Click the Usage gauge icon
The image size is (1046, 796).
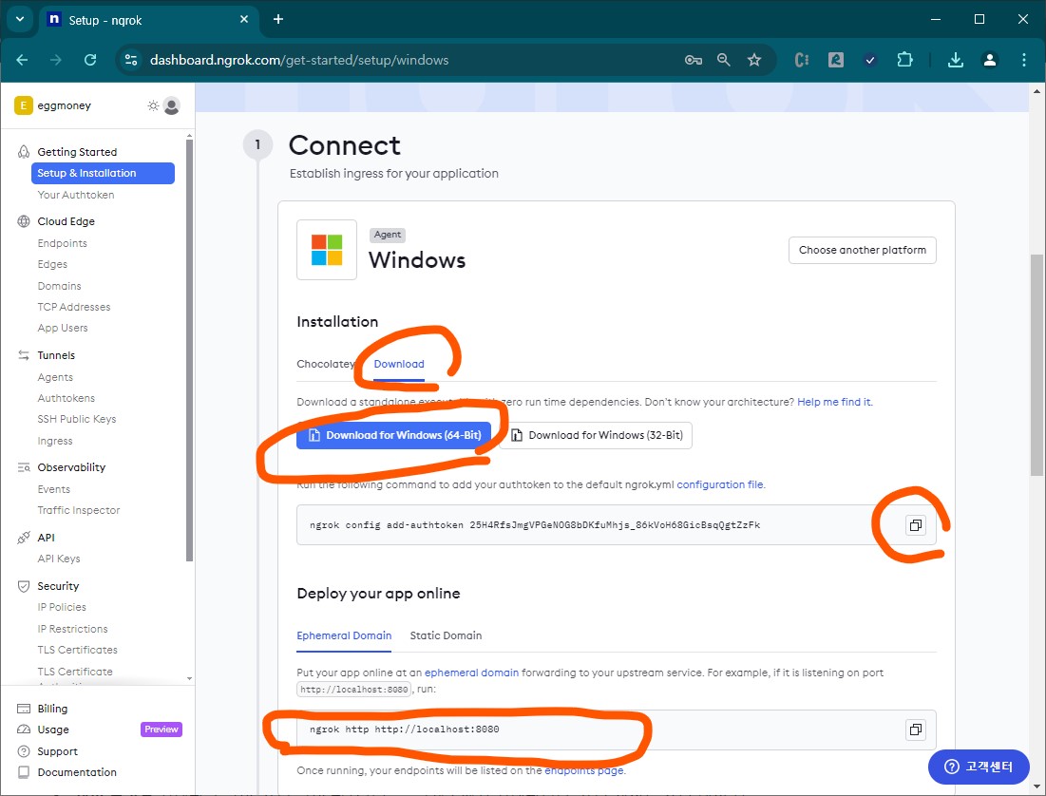click(x=24, y=730)
